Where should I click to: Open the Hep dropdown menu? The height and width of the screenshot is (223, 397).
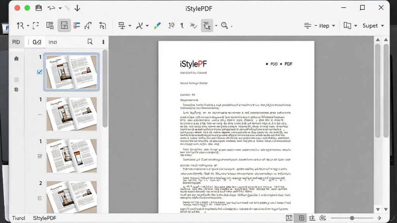click(x=327, y=26)
